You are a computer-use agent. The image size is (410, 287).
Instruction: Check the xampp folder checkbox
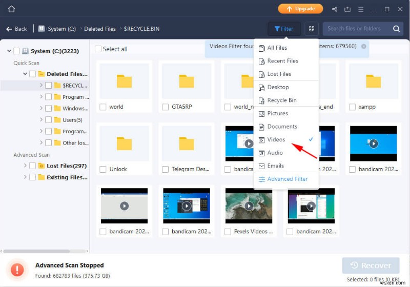pos(352,107)
